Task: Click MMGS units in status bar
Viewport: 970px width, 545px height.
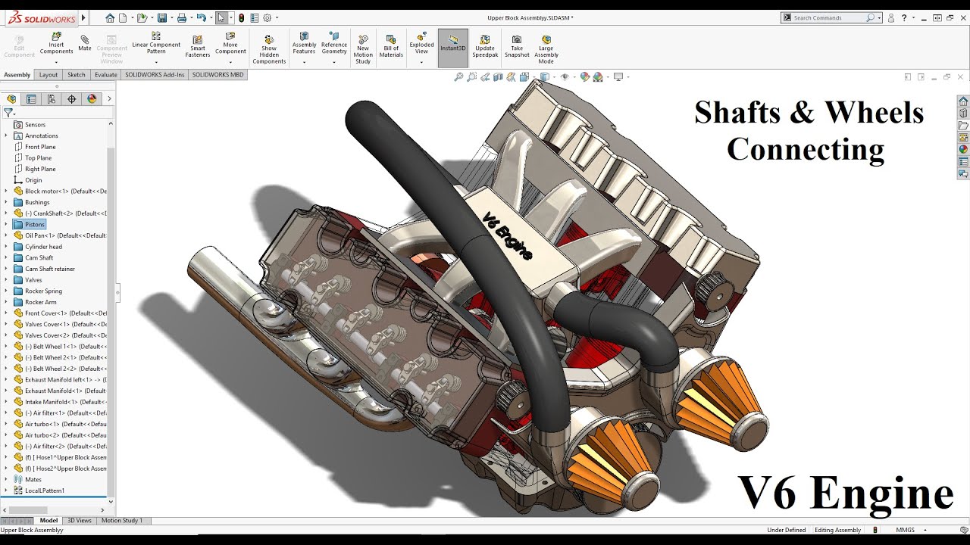Action: pos(906,530)
